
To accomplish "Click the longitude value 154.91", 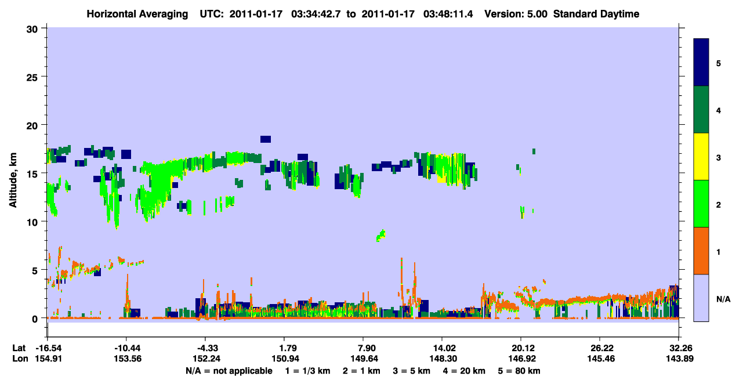I will coord(48,359).
